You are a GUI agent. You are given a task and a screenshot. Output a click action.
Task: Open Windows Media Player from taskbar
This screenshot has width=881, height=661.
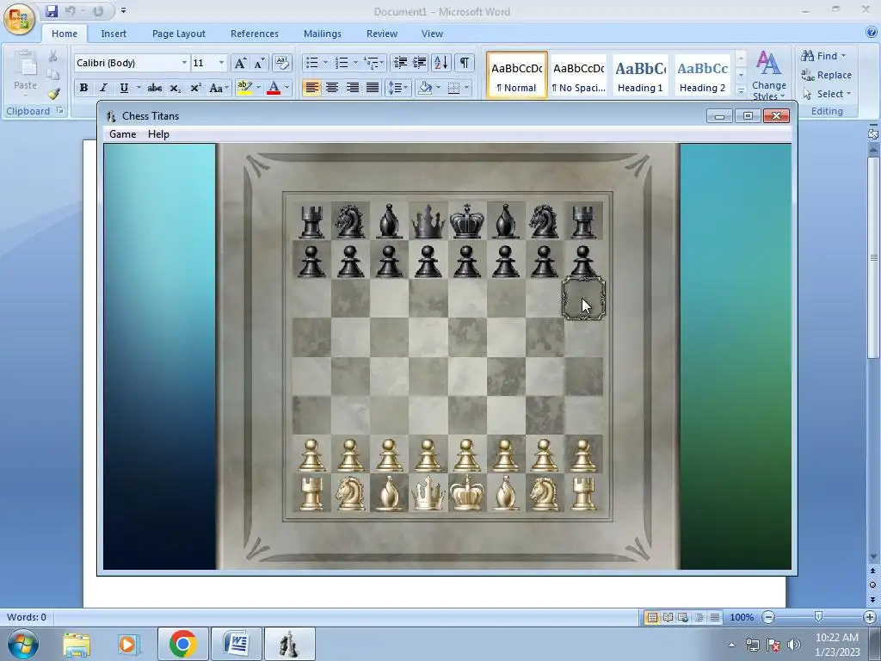point(128,644)
